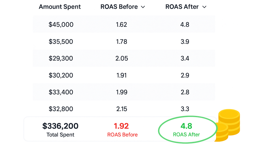Click the $45,000 amount cell
The height and width of the screenshot is (145, 258).
[61, 25]
